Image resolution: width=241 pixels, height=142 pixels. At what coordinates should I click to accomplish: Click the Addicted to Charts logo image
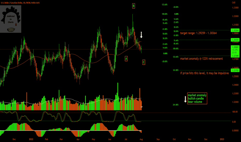point(11,19)
